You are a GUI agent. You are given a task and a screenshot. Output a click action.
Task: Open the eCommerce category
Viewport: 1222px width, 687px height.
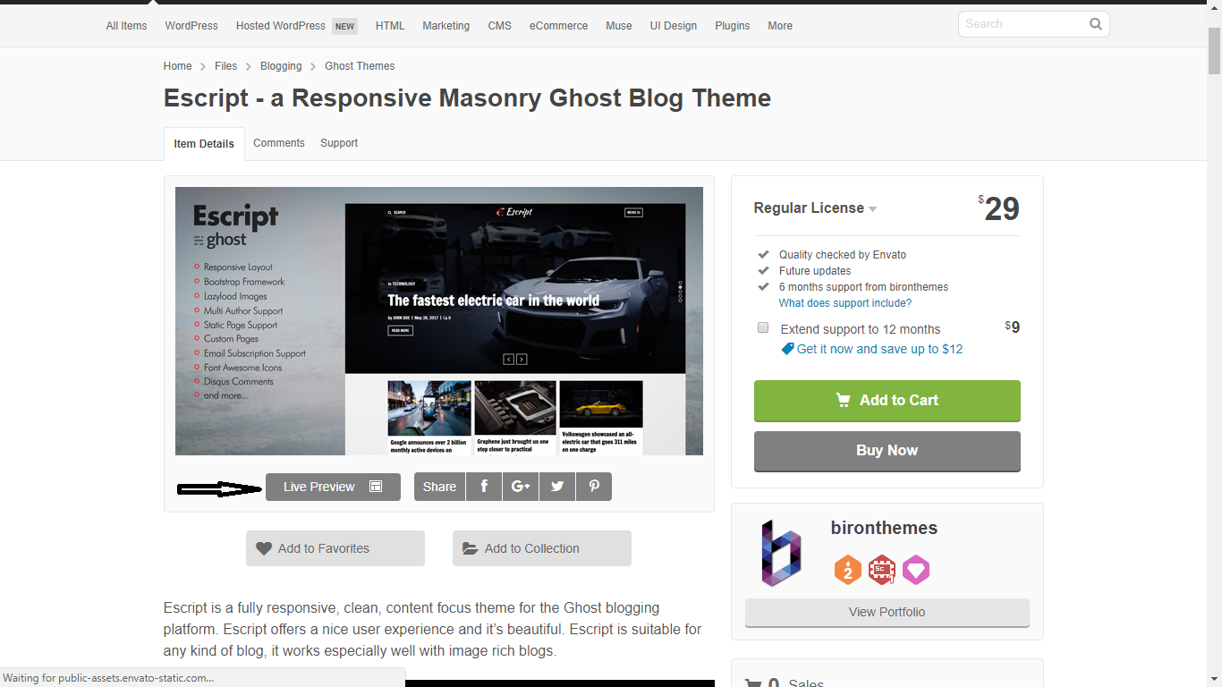coord(558,26)
